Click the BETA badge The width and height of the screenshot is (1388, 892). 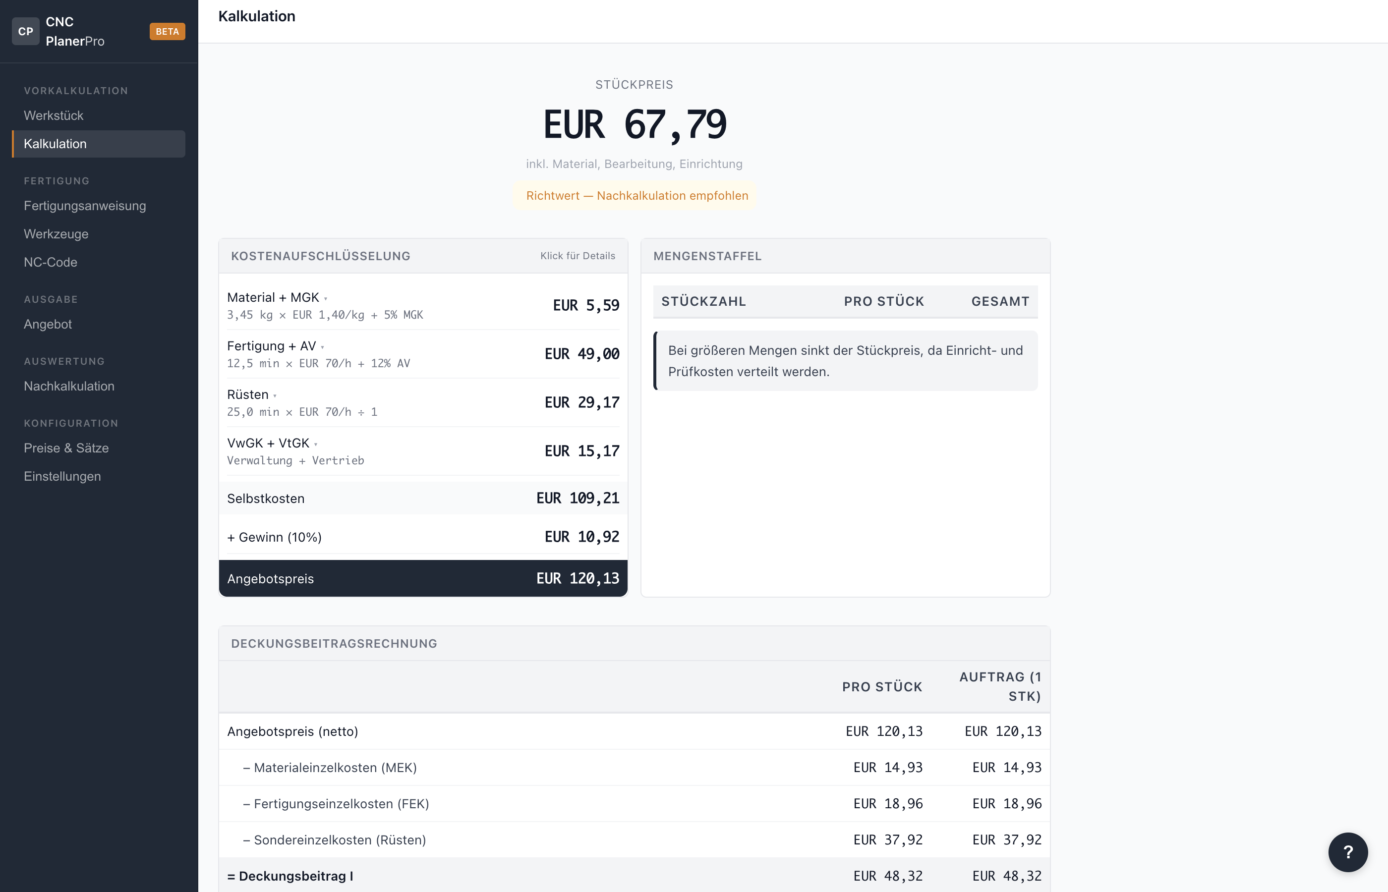167,31
